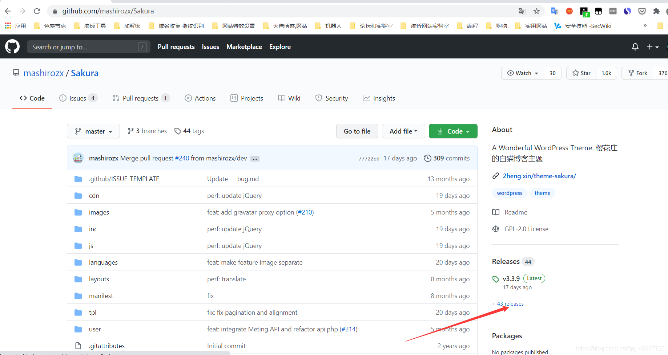Reload the page with the refresh icon
The image size is (668, 355).
click(x=37, y=11)
